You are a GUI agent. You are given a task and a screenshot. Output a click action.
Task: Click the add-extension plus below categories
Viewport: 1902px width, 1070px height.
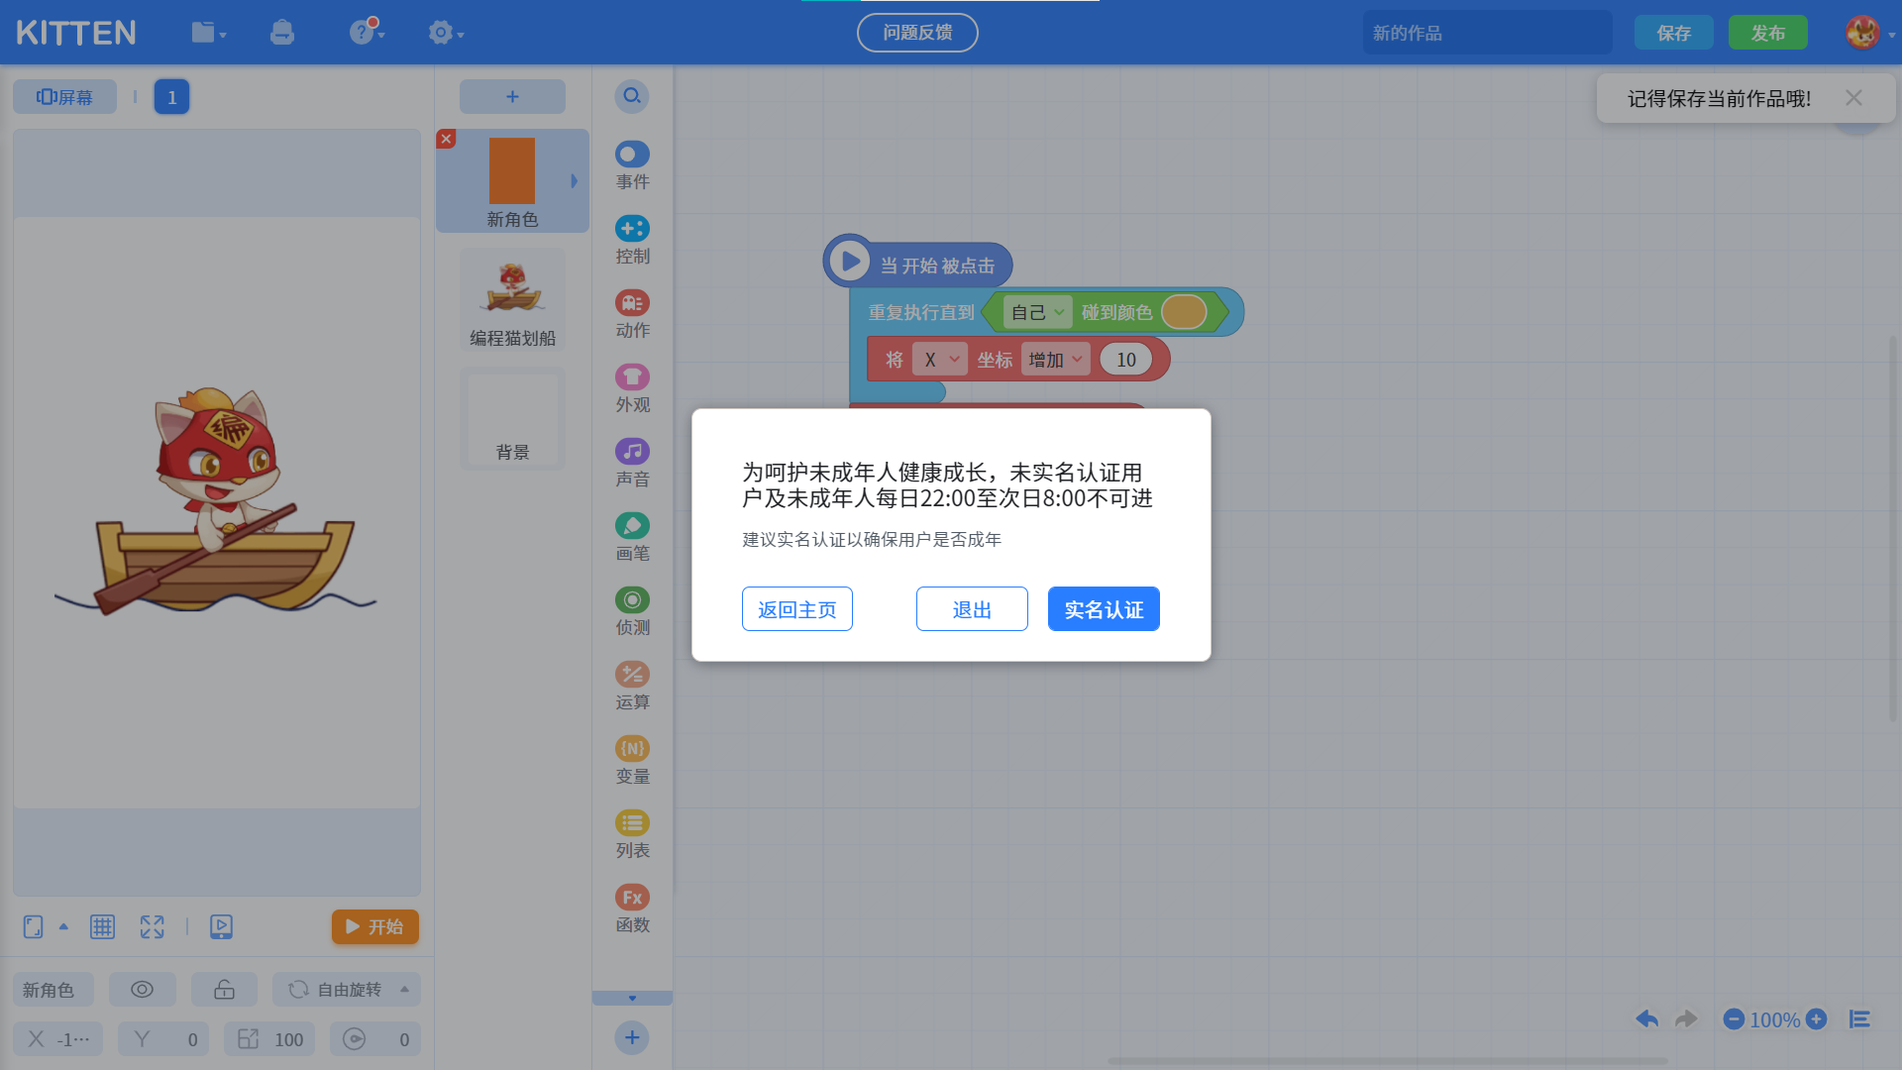(632, 1037)
